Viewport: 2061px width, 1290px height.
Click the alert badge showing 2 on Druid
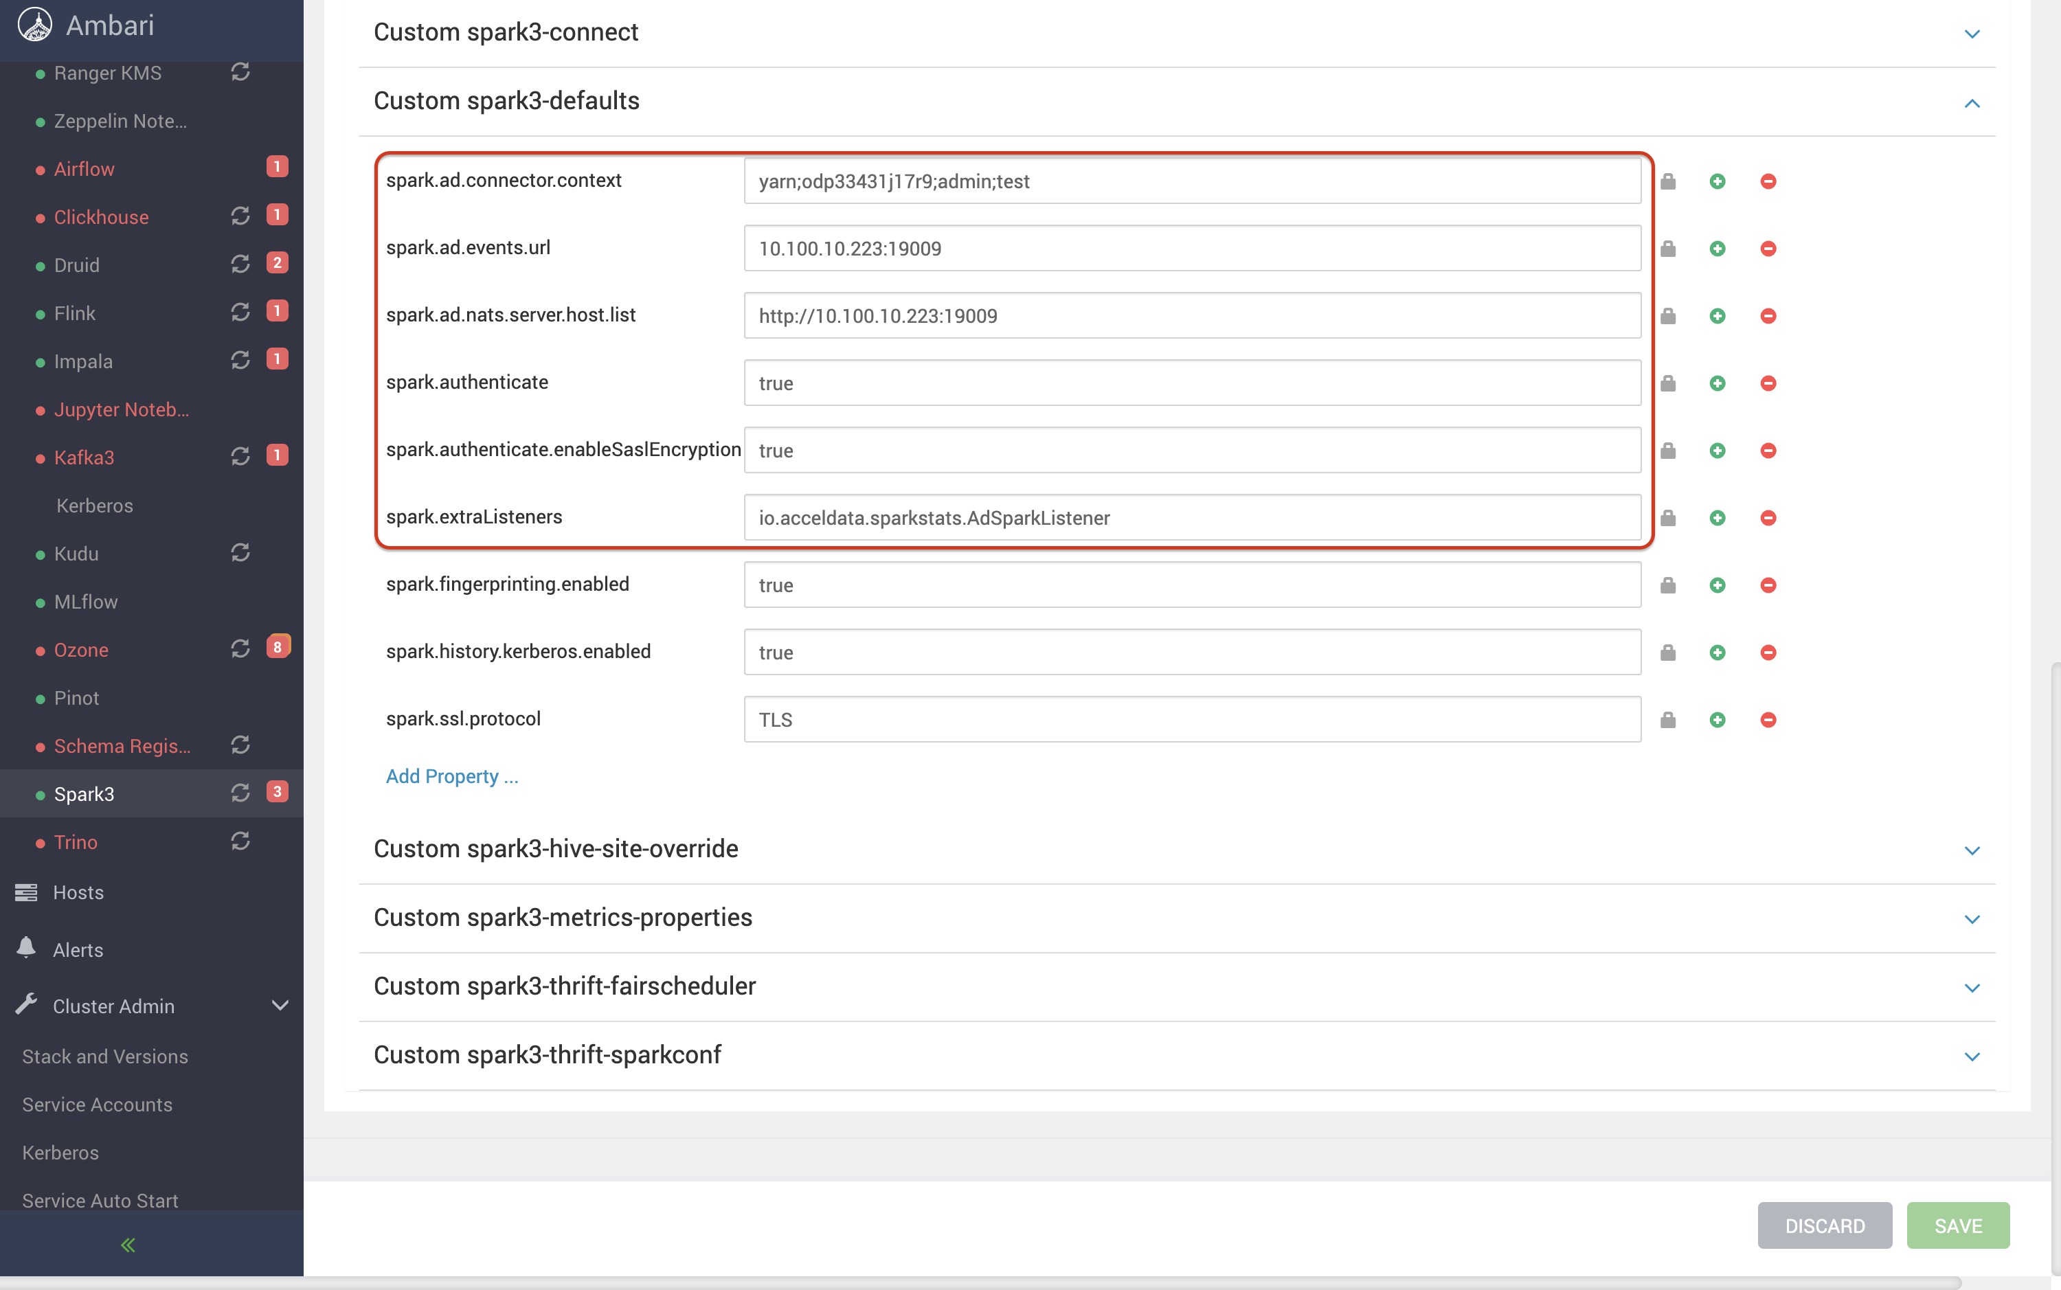(x=278, y=263)
